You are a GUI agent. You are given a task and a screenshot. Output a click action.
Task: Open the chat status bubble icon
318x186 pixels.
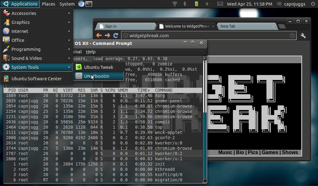279,4
